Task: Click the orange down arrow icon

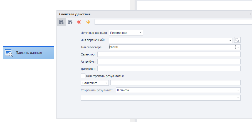Action: pyautogui.click(x=88, y=22)
